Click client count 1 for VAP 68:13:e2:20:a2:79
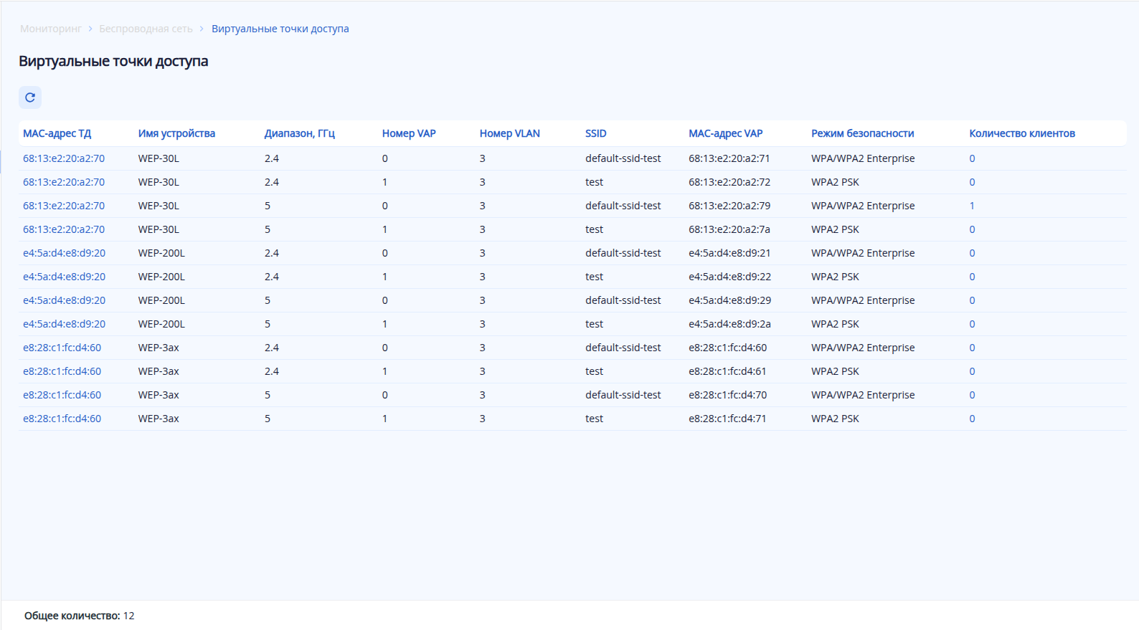 972,206
